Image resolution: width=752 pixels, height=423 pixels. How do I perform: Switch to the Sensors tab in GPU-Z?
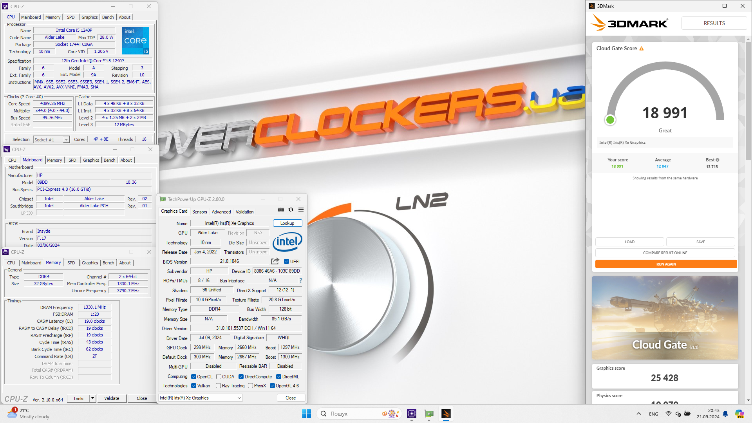pyautogui.click(x=199, y=212)
